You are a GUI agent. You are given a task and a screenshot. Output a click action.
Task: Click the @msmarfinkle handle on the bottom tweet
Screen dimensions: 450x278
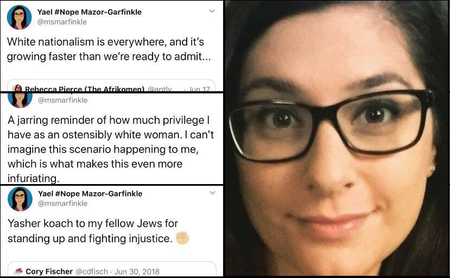[62, 203]
